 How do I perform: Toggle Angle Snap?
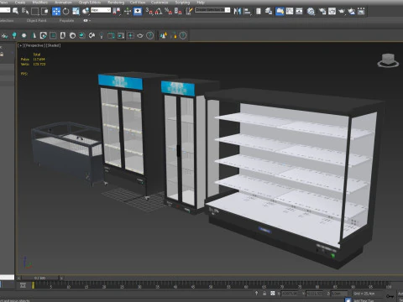pyautogui.click(x=159, y=11)
